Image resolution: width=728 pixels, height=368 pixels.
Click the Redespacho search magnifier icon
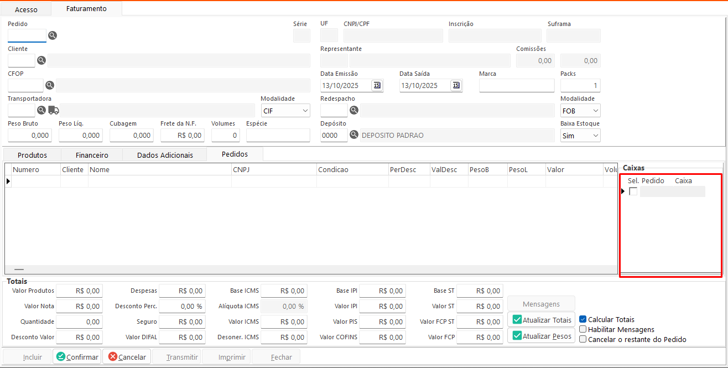click(x=354, y=110)
